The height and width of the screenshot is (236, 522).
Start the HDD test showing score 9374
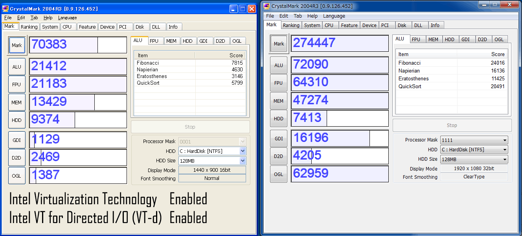click(x=17, y=120)
